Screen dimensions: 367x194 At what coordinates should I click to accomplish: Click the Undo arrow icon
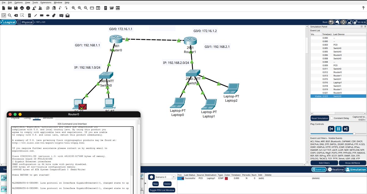click(x=60, y=8)
